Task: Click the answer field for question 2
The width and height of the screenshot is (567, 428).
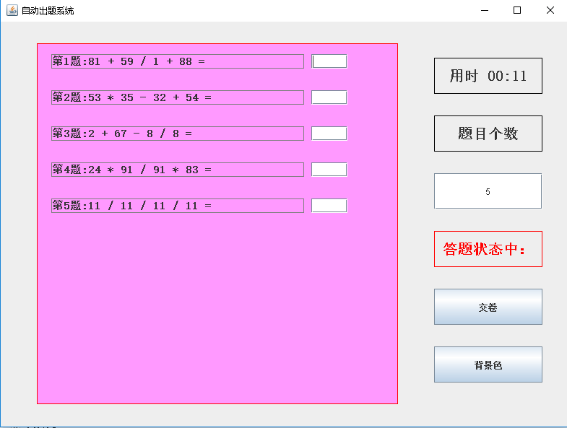Action: 329,97
